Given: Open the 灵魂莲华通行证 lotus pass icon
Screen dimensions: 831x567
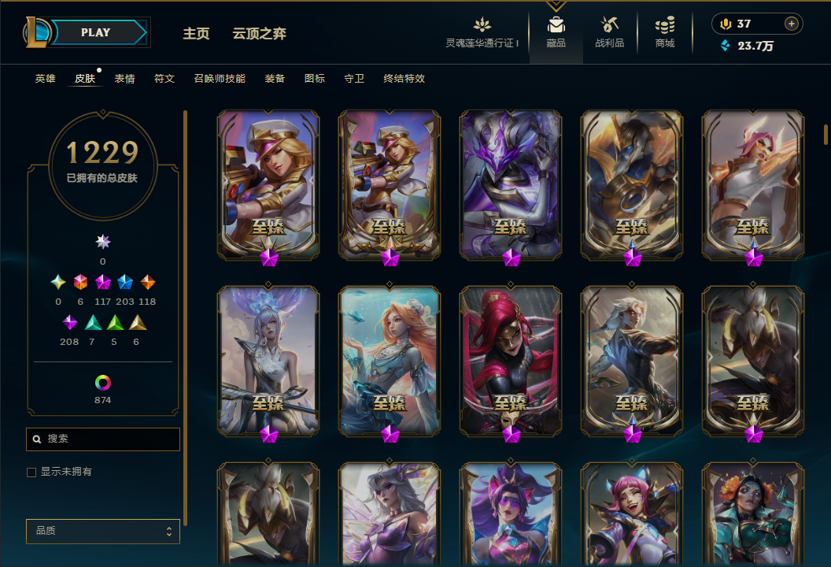Looking at the screenshot, I should pyautogui.click(x=482, y=24).
